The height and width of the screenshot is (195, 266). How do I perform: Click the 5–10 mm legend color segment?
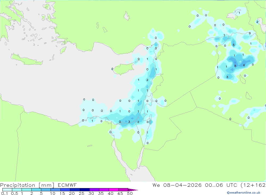click(x=46, y=190)
